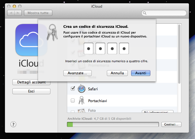Click the Avanti button
Screen dimensions: 195x139
click(x=141, y=73)
